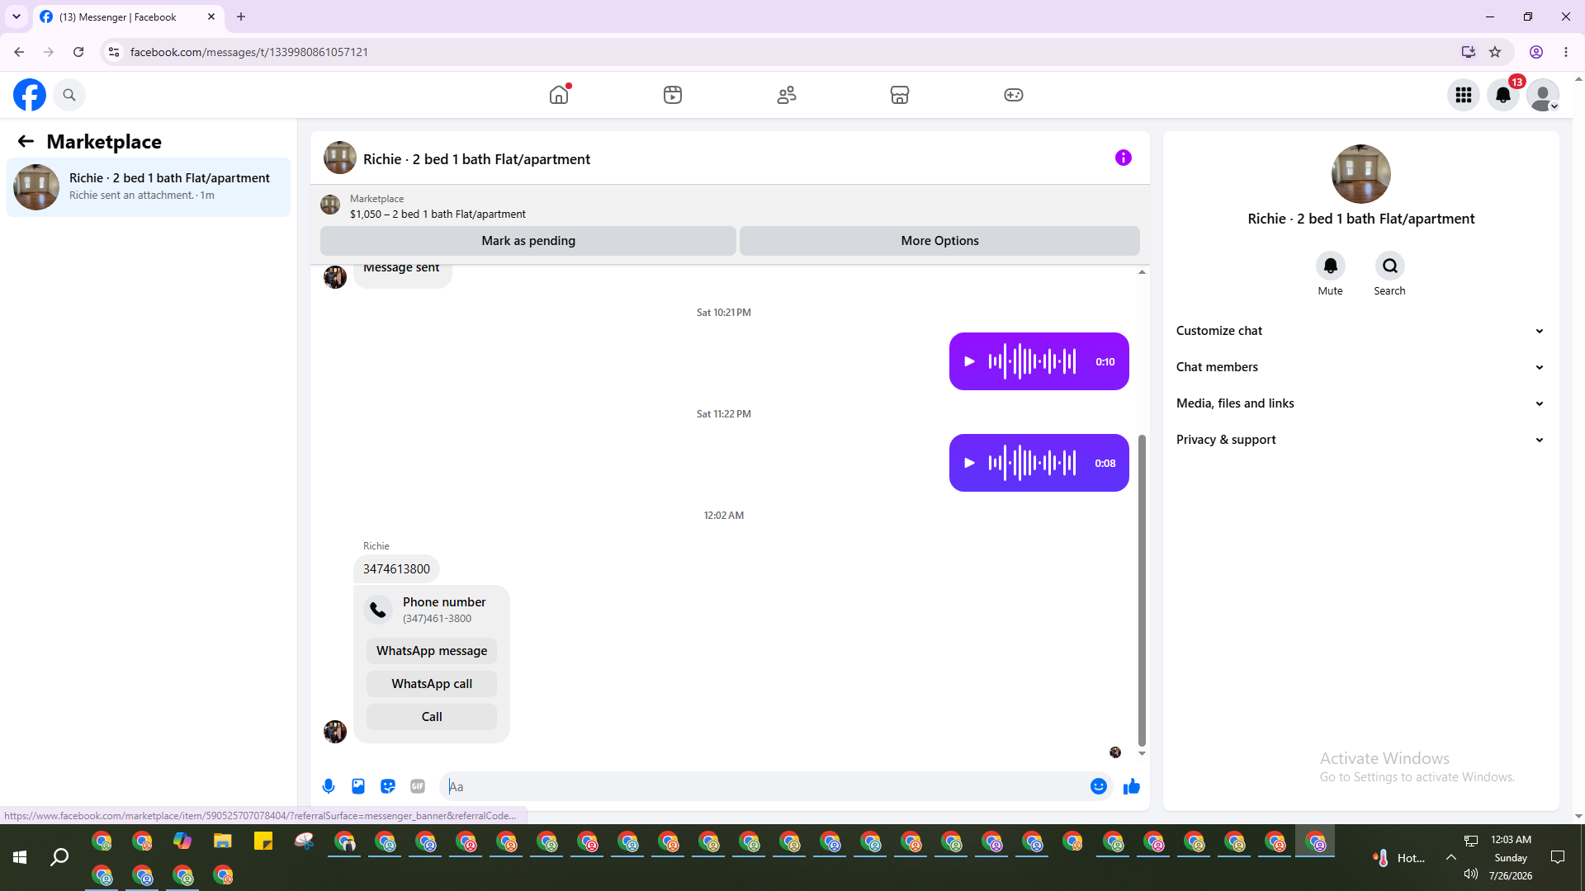
Task: Open the Friends icon
Action: pos(787,95)
